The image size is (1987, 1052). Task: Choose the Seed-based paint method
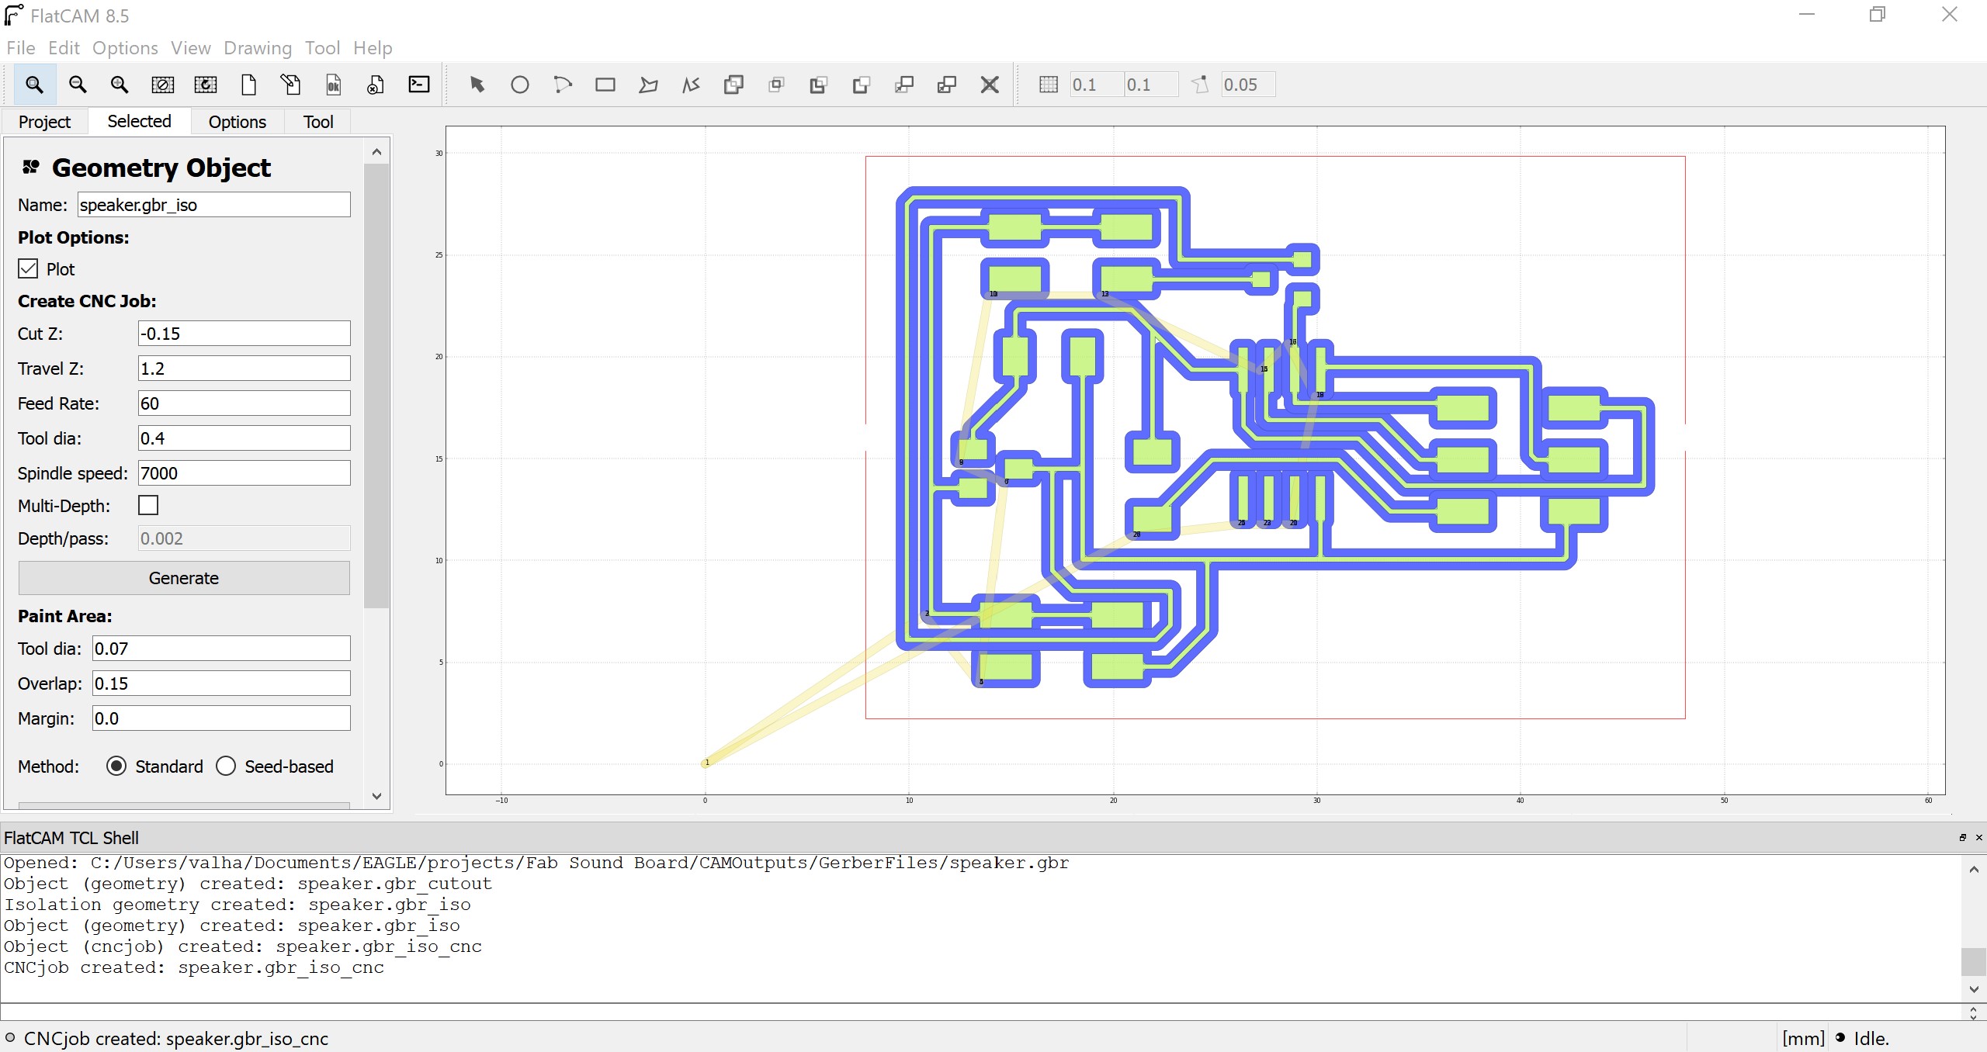coord(227,767)
